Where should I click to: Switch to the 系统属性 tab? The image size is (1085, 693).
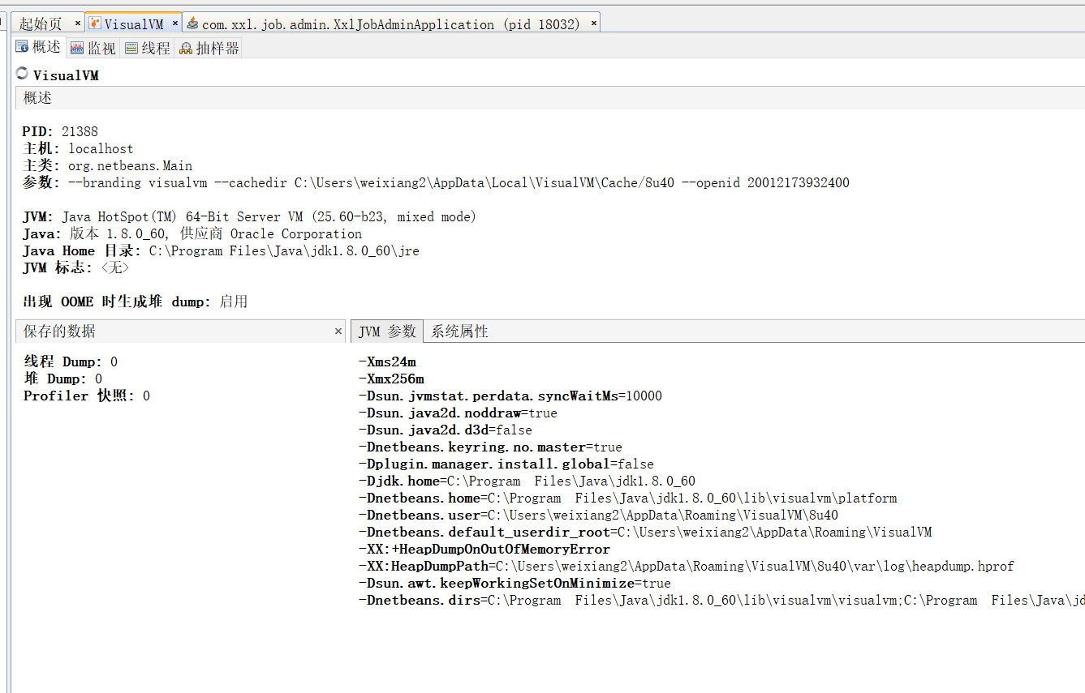click(459, 332)
